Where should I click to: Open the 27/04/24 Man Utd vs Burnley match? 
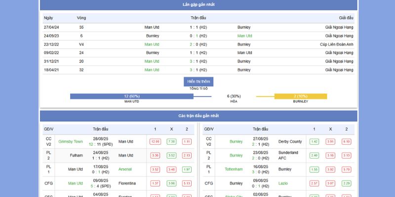(198, 27)
